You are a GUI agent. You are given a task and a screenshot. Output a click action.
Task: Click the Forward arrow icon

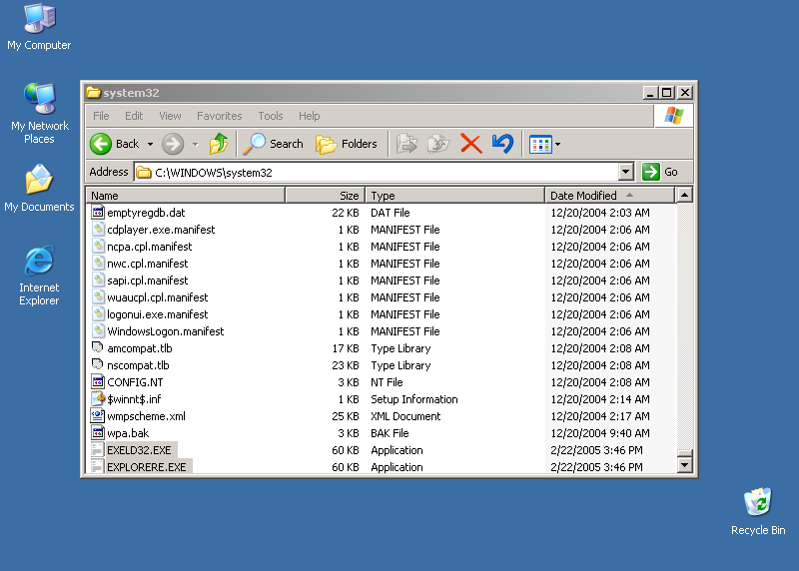[x=173, y=144]
